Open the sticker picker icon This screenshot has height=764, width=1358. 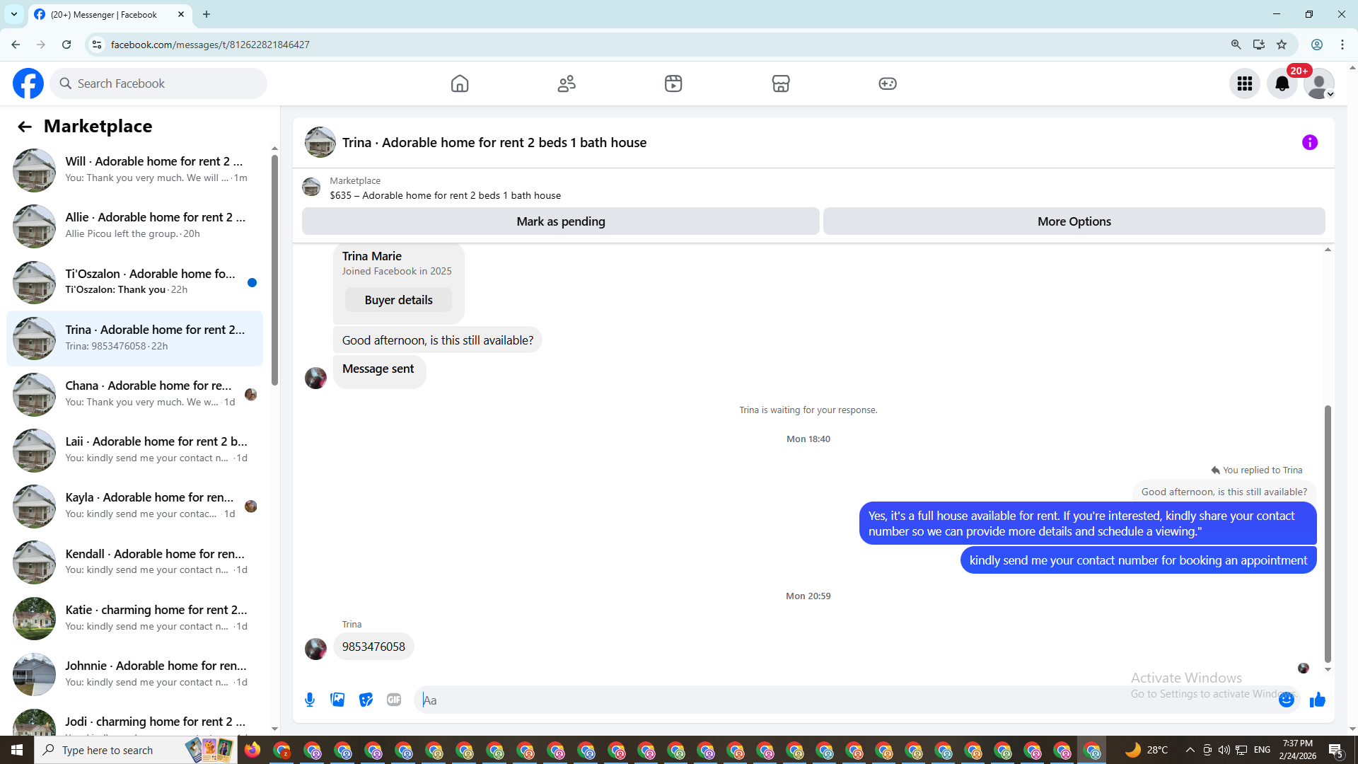366,700
